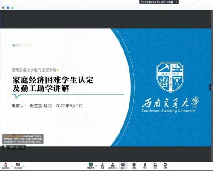Check the green network signal status icon
Screen dimensions: 213x171
(x=13, y=8)
